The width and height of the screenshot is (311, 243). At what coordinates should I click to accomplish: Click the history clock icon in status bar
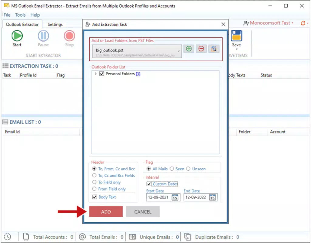point(8,237)
